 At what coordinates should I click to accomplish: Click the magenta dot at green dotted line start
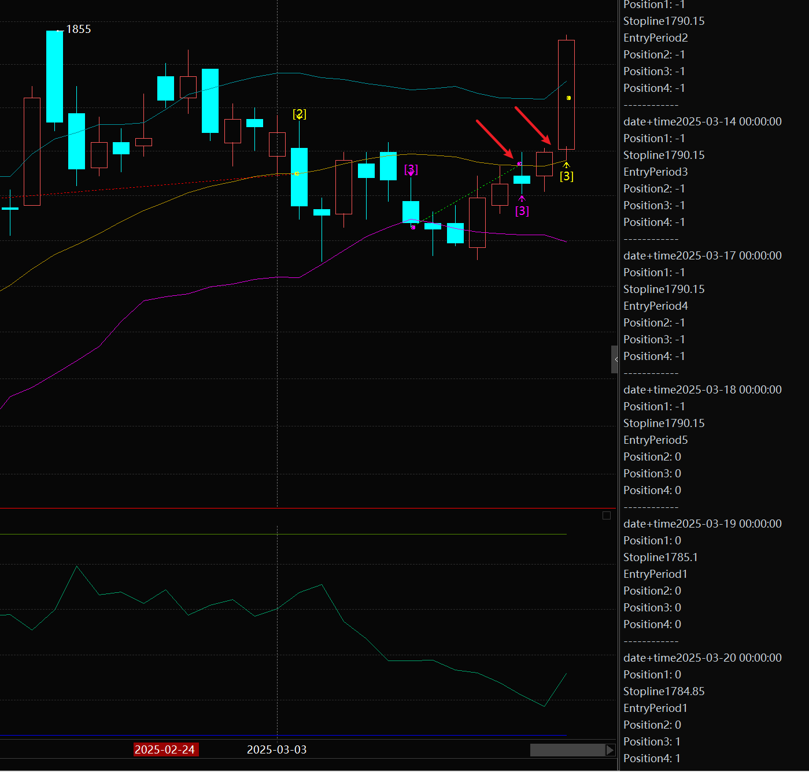point(413,228)
